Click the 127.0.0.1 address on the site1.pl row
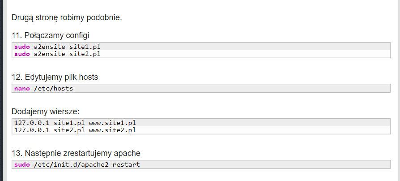This screenshot has width=400, height=181. click(x=32, y=123)
